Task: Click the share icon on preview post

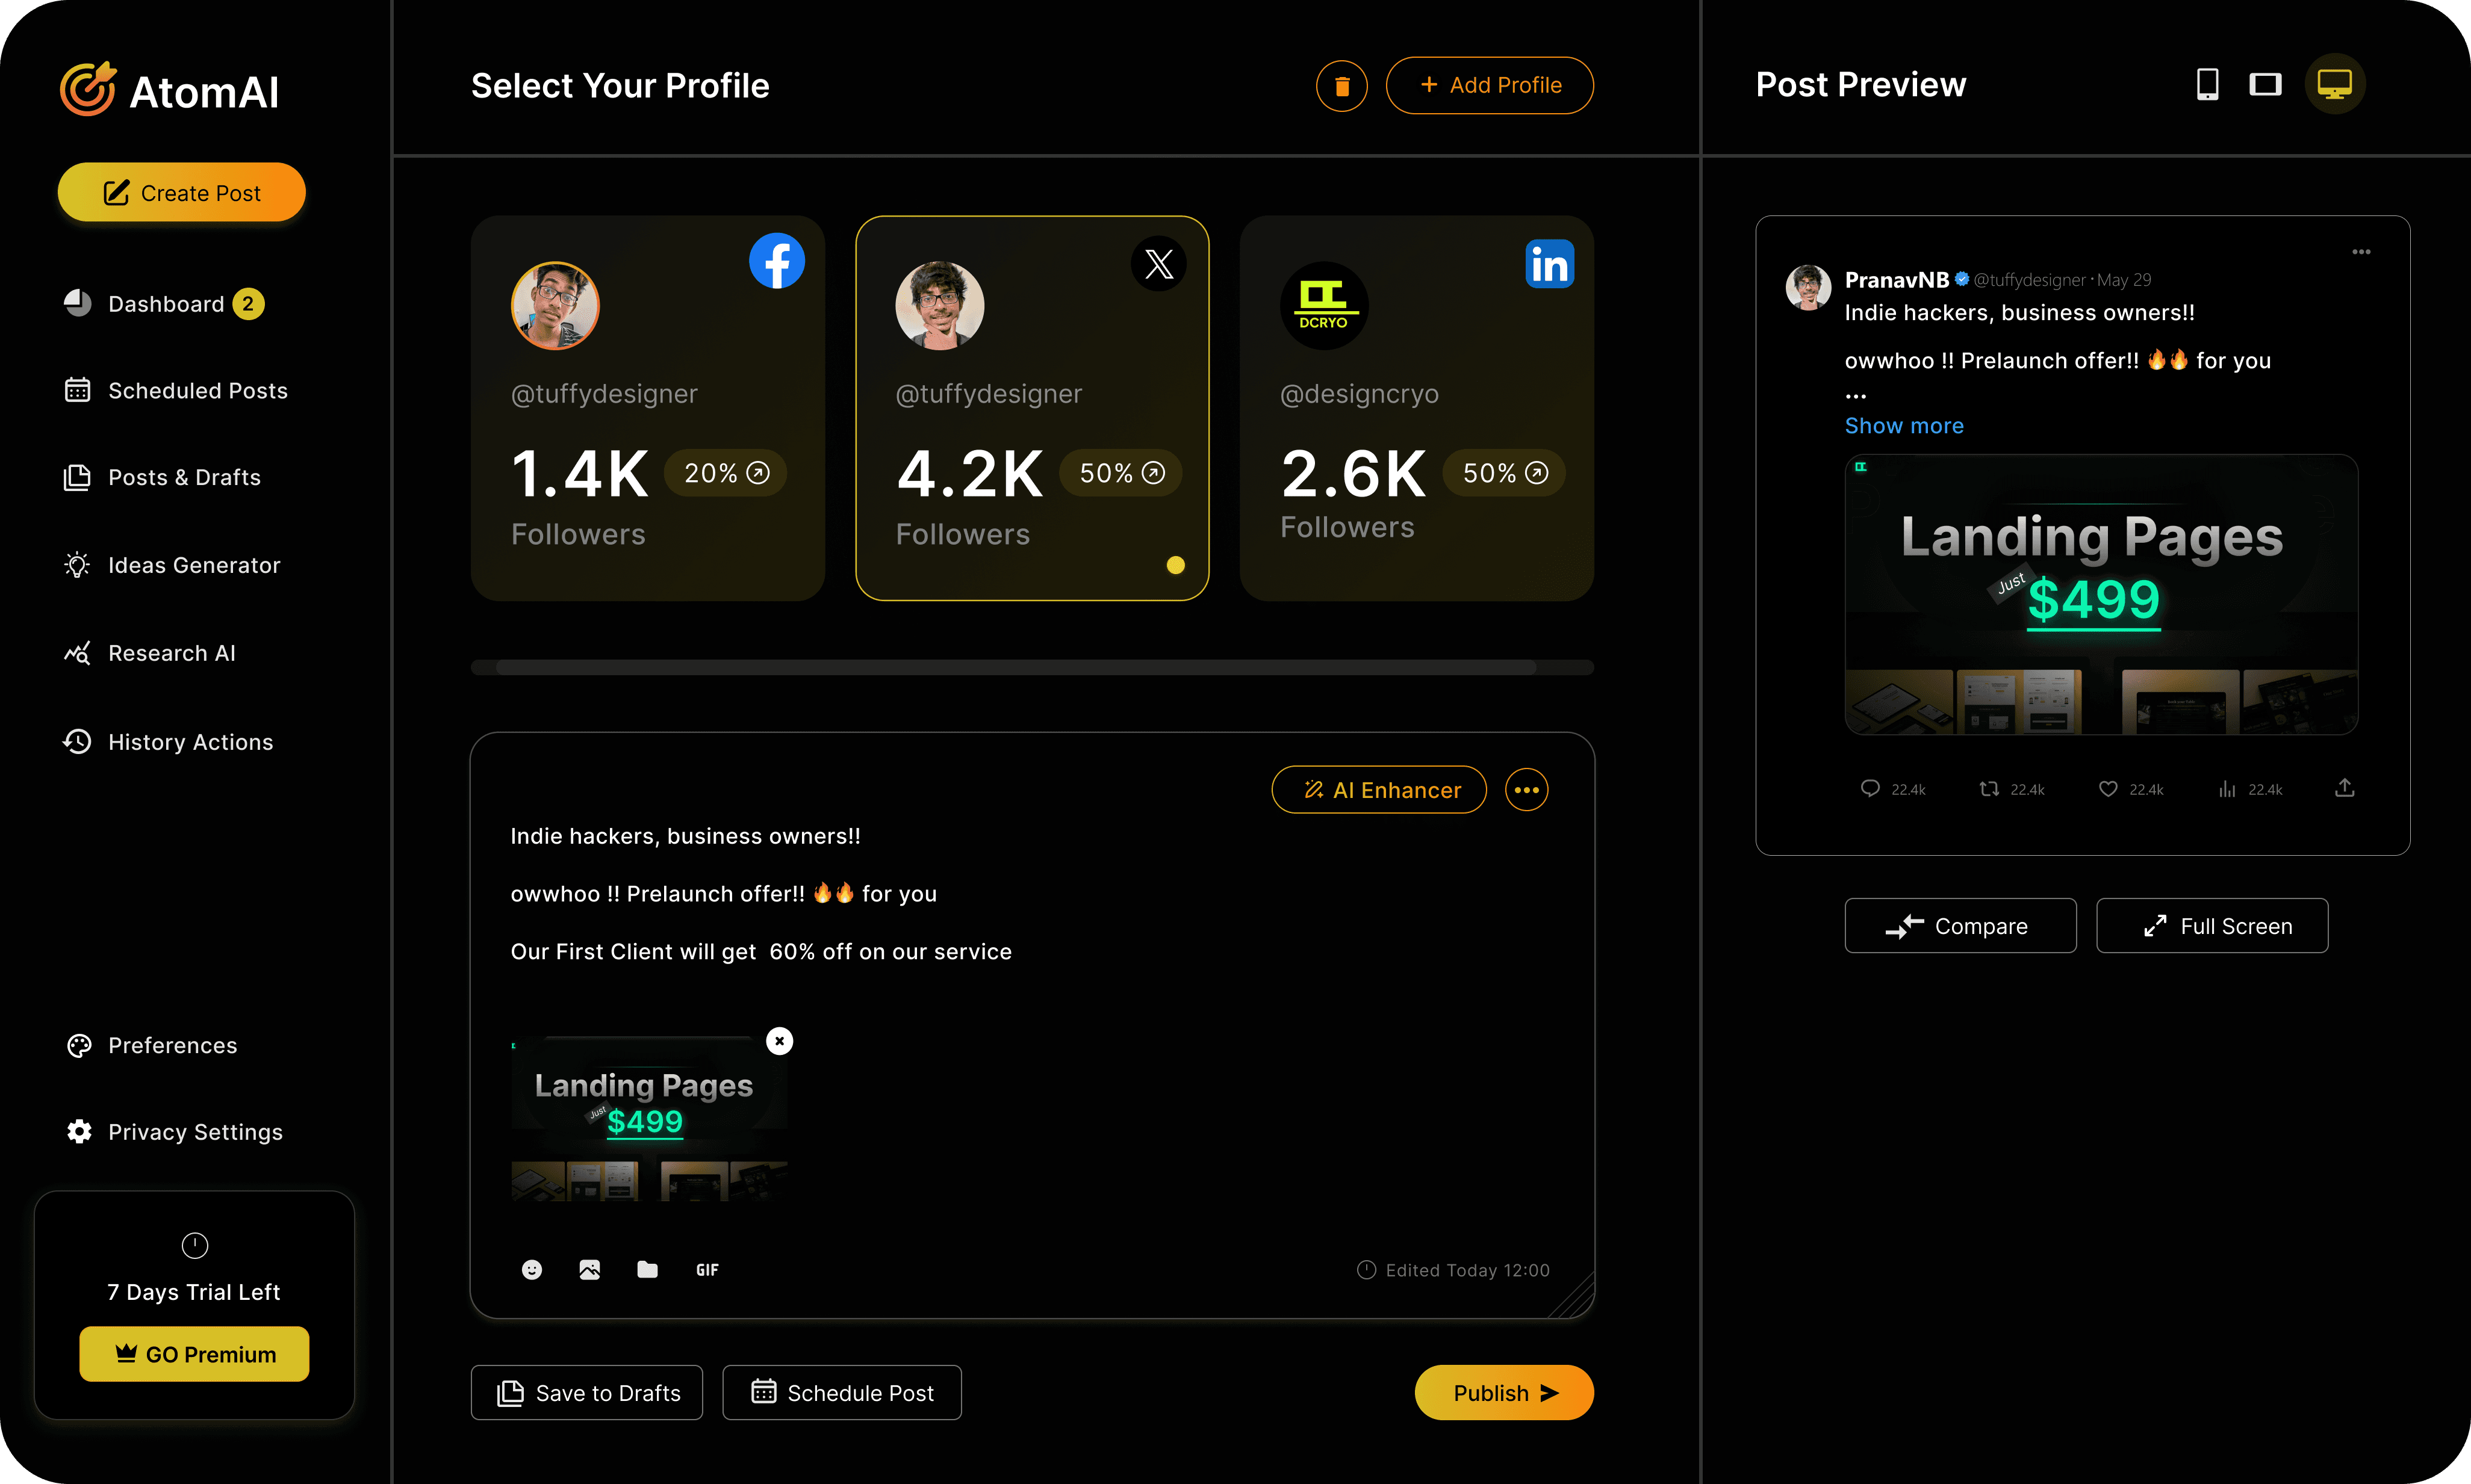Action: coord(2344,789)
